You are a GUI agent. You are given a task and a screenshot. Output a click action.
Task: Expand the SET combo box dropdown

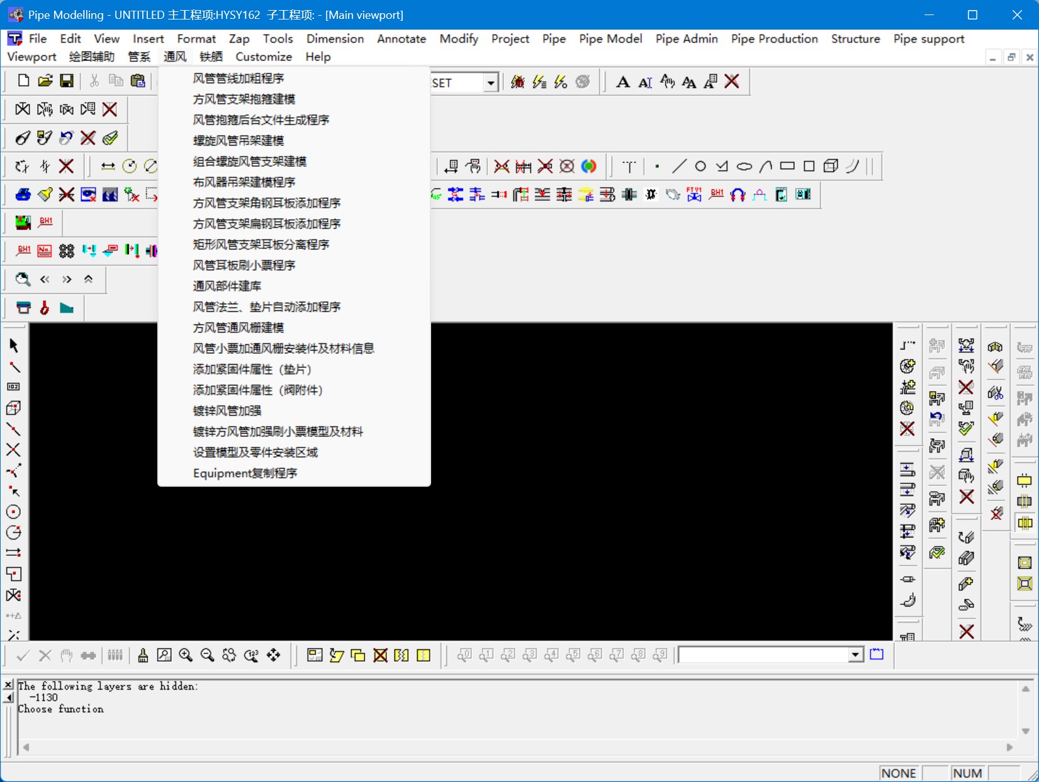tap(490, 82)
